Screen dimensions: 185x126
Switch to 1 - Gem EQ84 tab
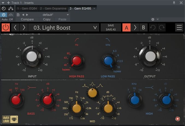[x=27, y=8]
